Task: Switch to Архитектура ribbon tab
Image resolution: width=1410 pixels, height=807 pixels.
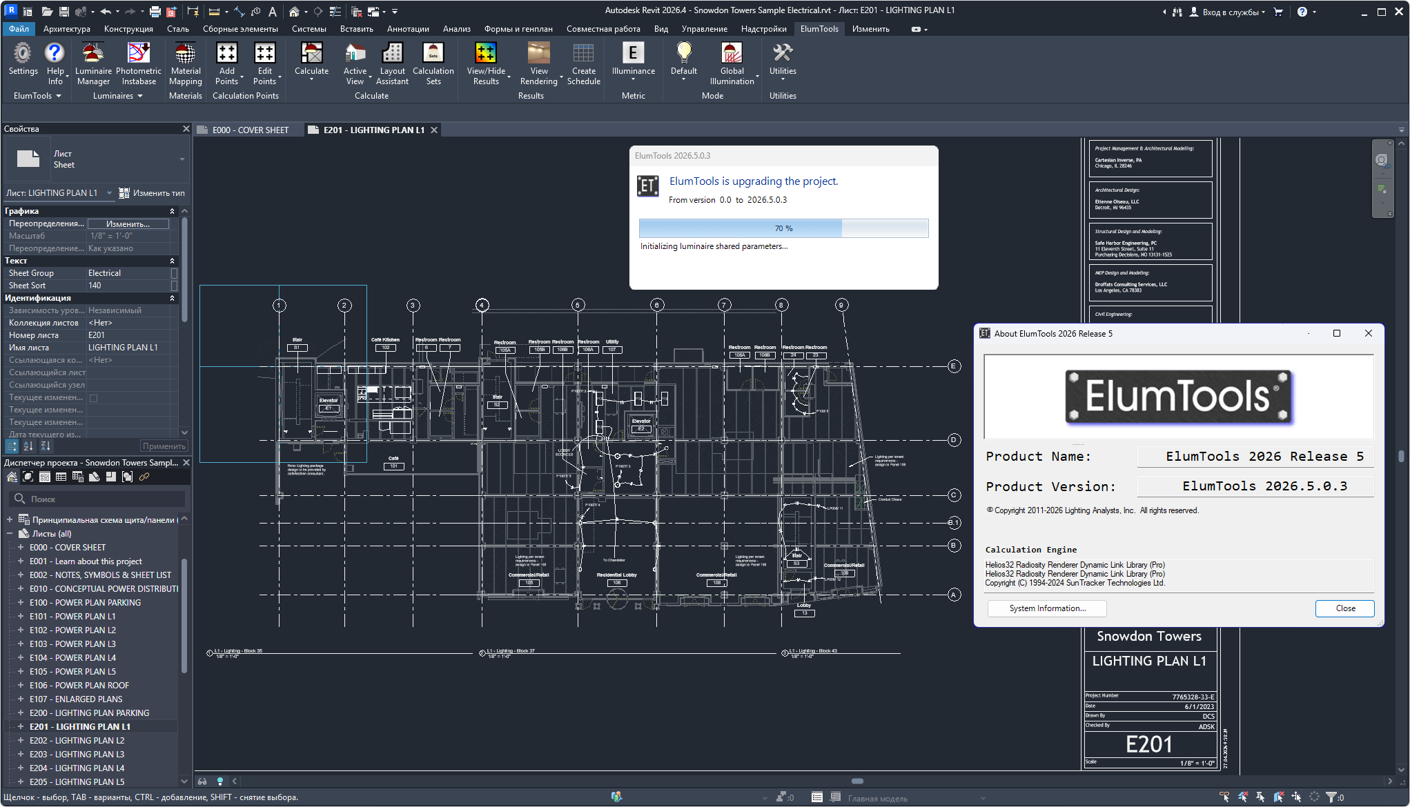Action: coord(66,29)
